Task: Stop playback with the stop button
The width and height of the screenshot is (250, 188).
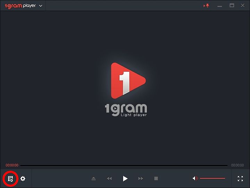Action: (x=156, y=178)
